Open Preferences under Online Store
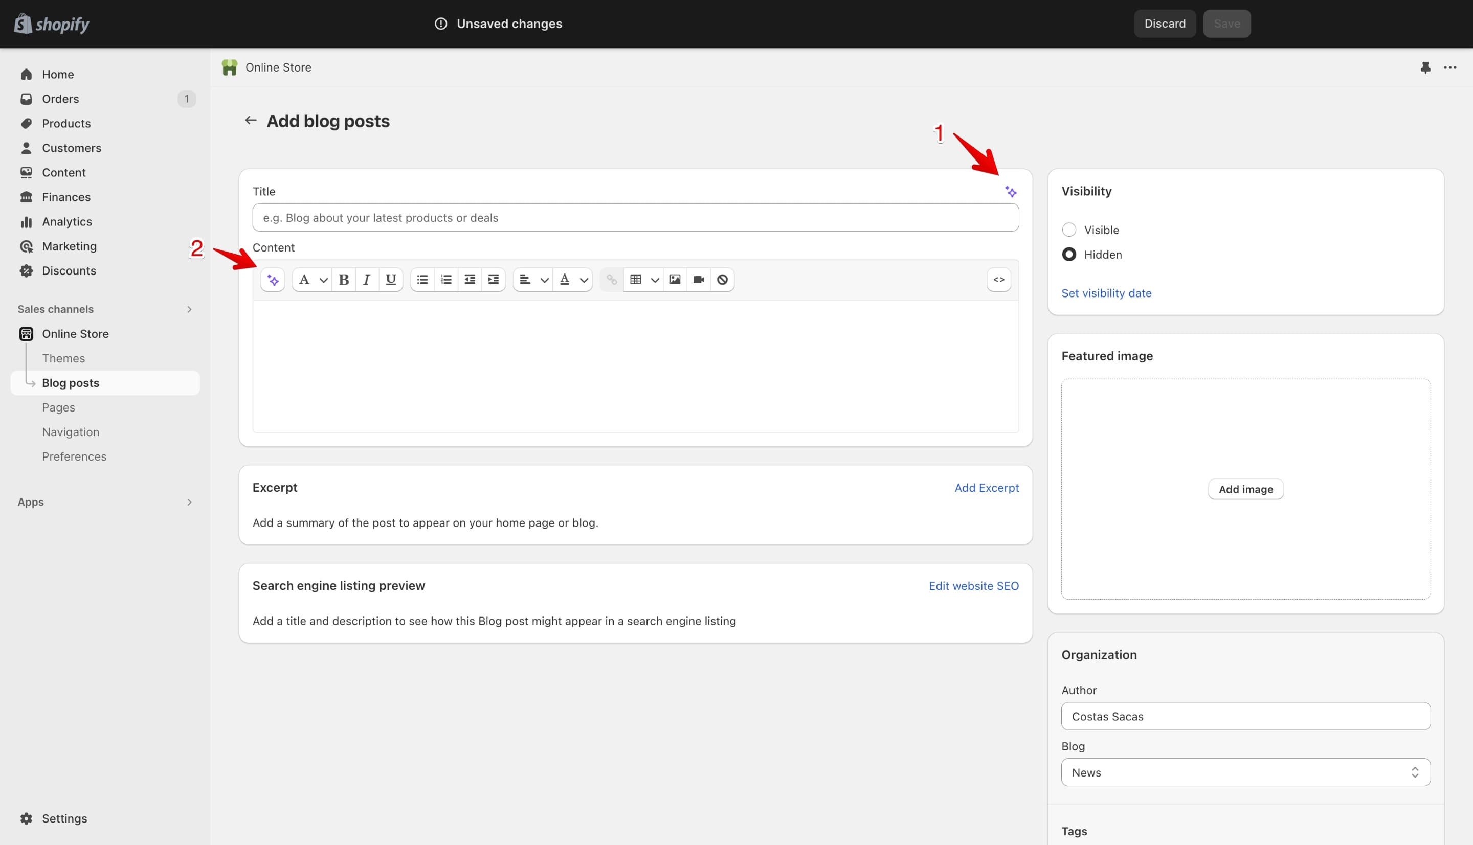Viewport: 1473px width, 845px height. (x=74, y=456)
